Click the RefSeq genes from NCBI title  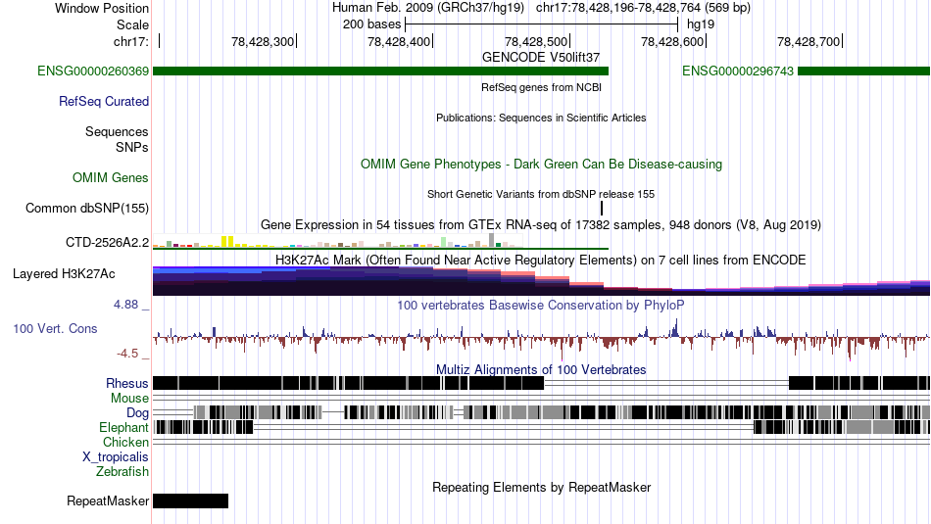coord(542,88)
